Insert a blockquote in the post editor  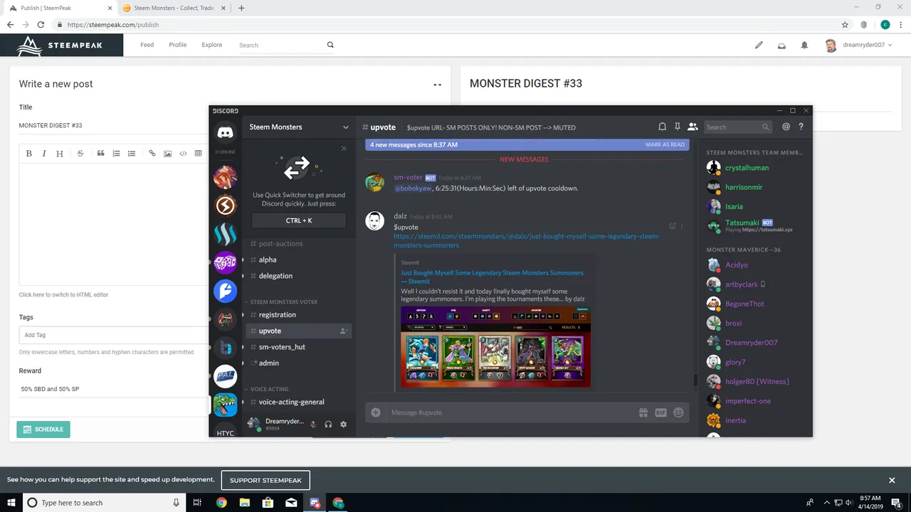point(101,154)
